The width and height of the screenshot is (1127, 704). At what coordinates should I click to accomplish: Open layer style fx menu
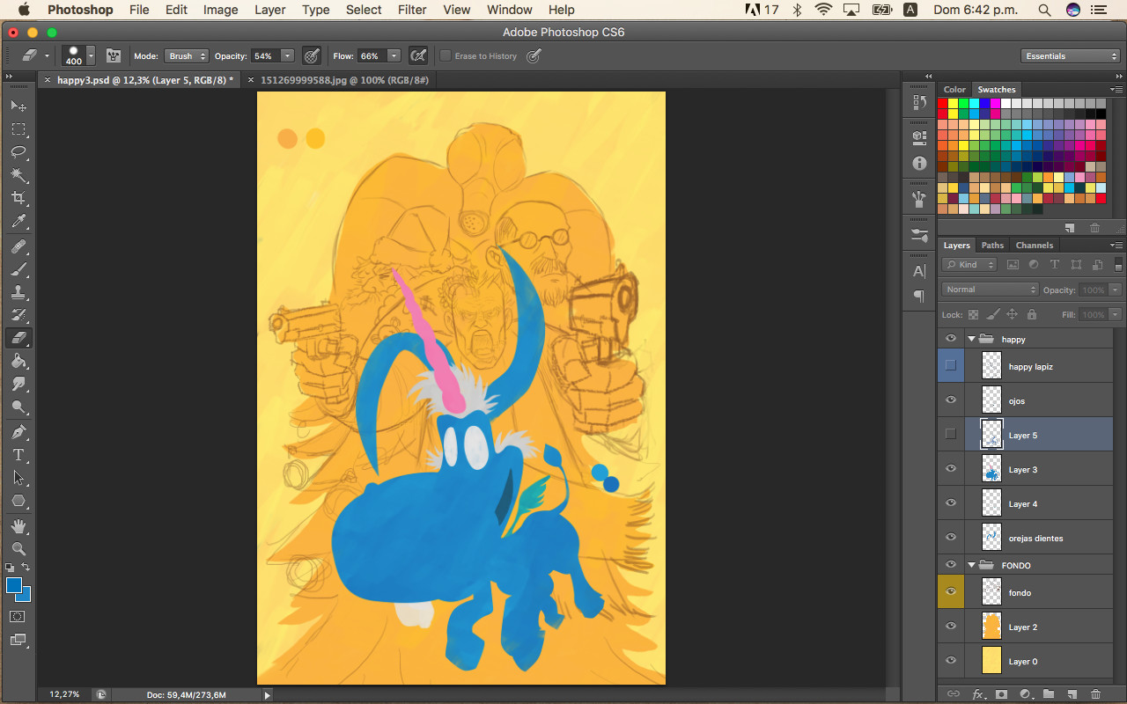[x=977, y=694]
